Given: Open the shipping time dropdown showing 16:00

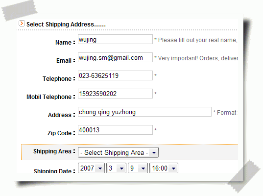Looking at the screenshot, I should (x=164, y=168).
